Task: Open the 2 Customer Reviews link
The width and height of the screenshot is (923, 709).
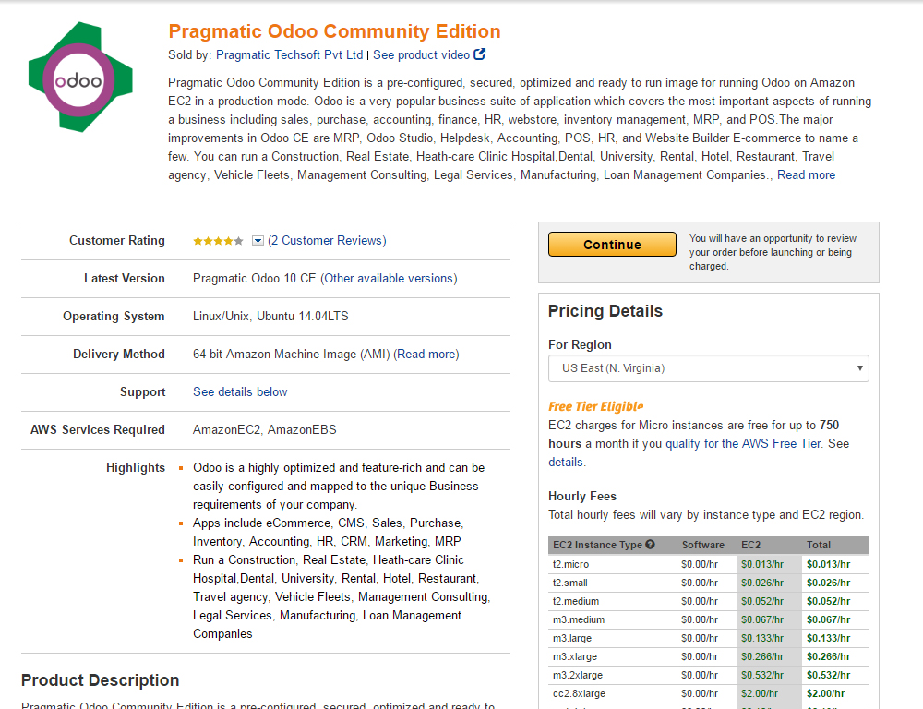Action: coord(327,240)
